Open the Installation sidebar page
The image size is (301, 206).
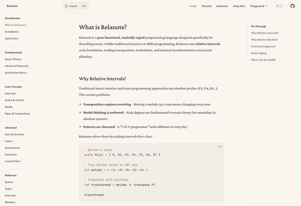point(12,32)
